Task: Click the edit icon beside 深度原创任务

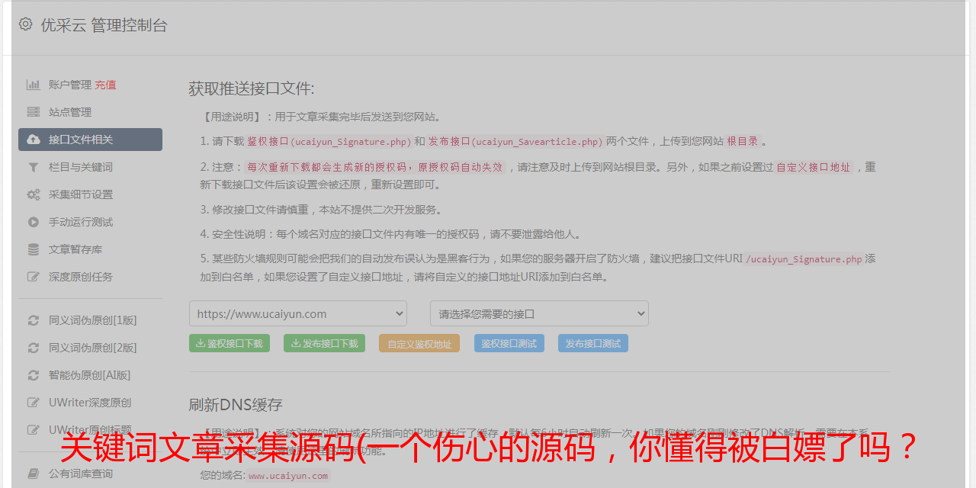Action: [x=34, y=277]
